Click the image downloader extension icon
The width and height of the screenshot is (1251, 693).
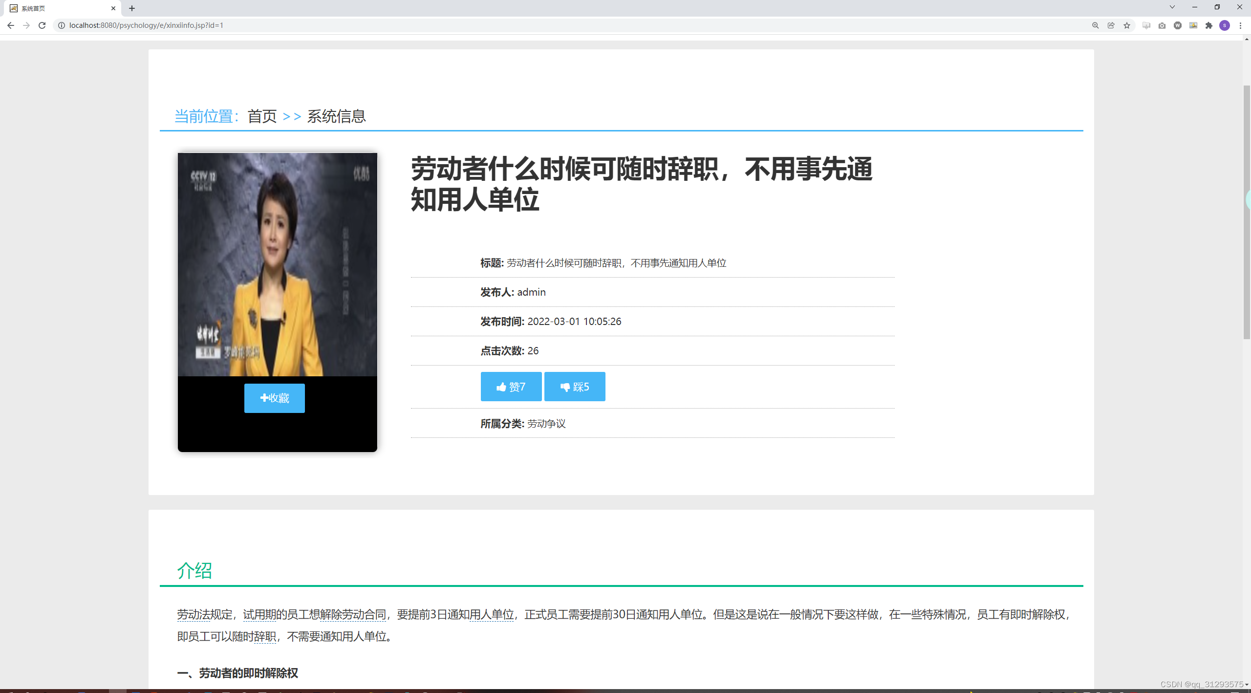pyautogui.click(x=1194, y=25)
